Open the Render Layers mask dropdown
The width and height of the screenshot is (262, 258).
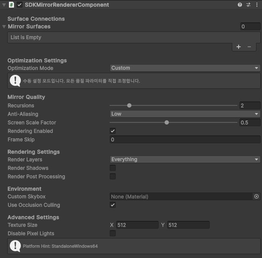coord(185,159)
